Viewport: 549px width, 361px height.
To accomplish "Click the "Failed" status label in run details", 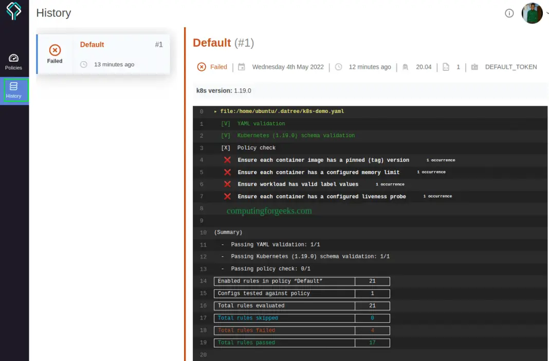I will pos(218,67).
